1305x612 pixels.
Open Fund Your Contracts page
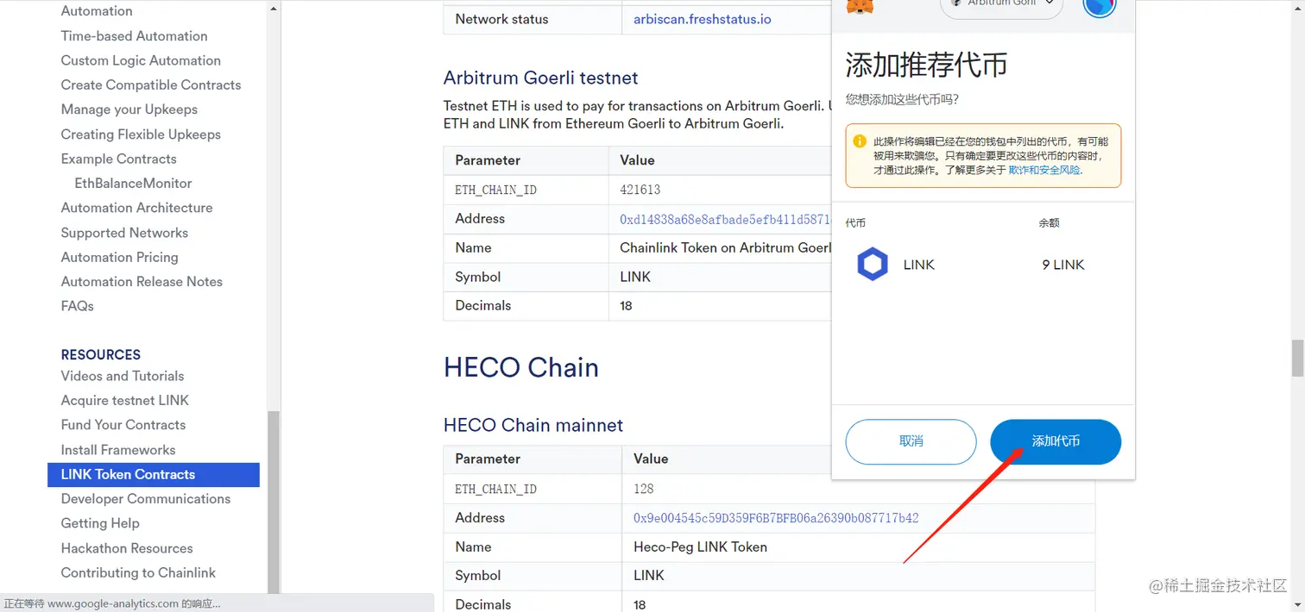[123, 425]
